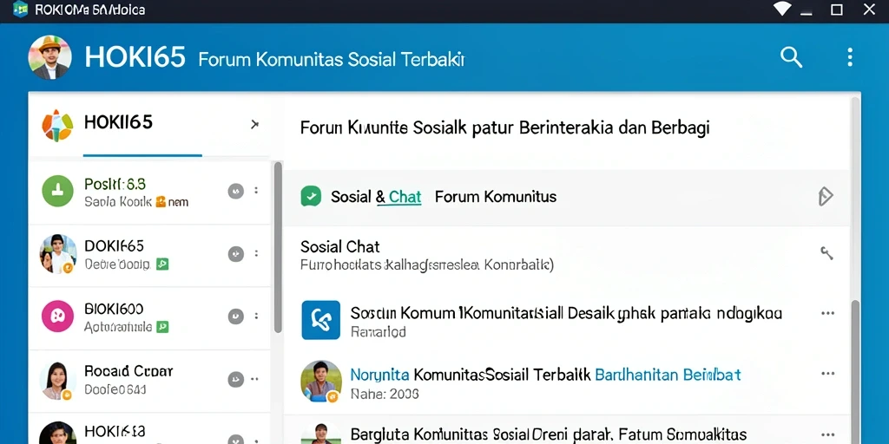Open options for the Bargluta Komunitas post
This screenshot has height=444, width=889.
pos(827,435)
